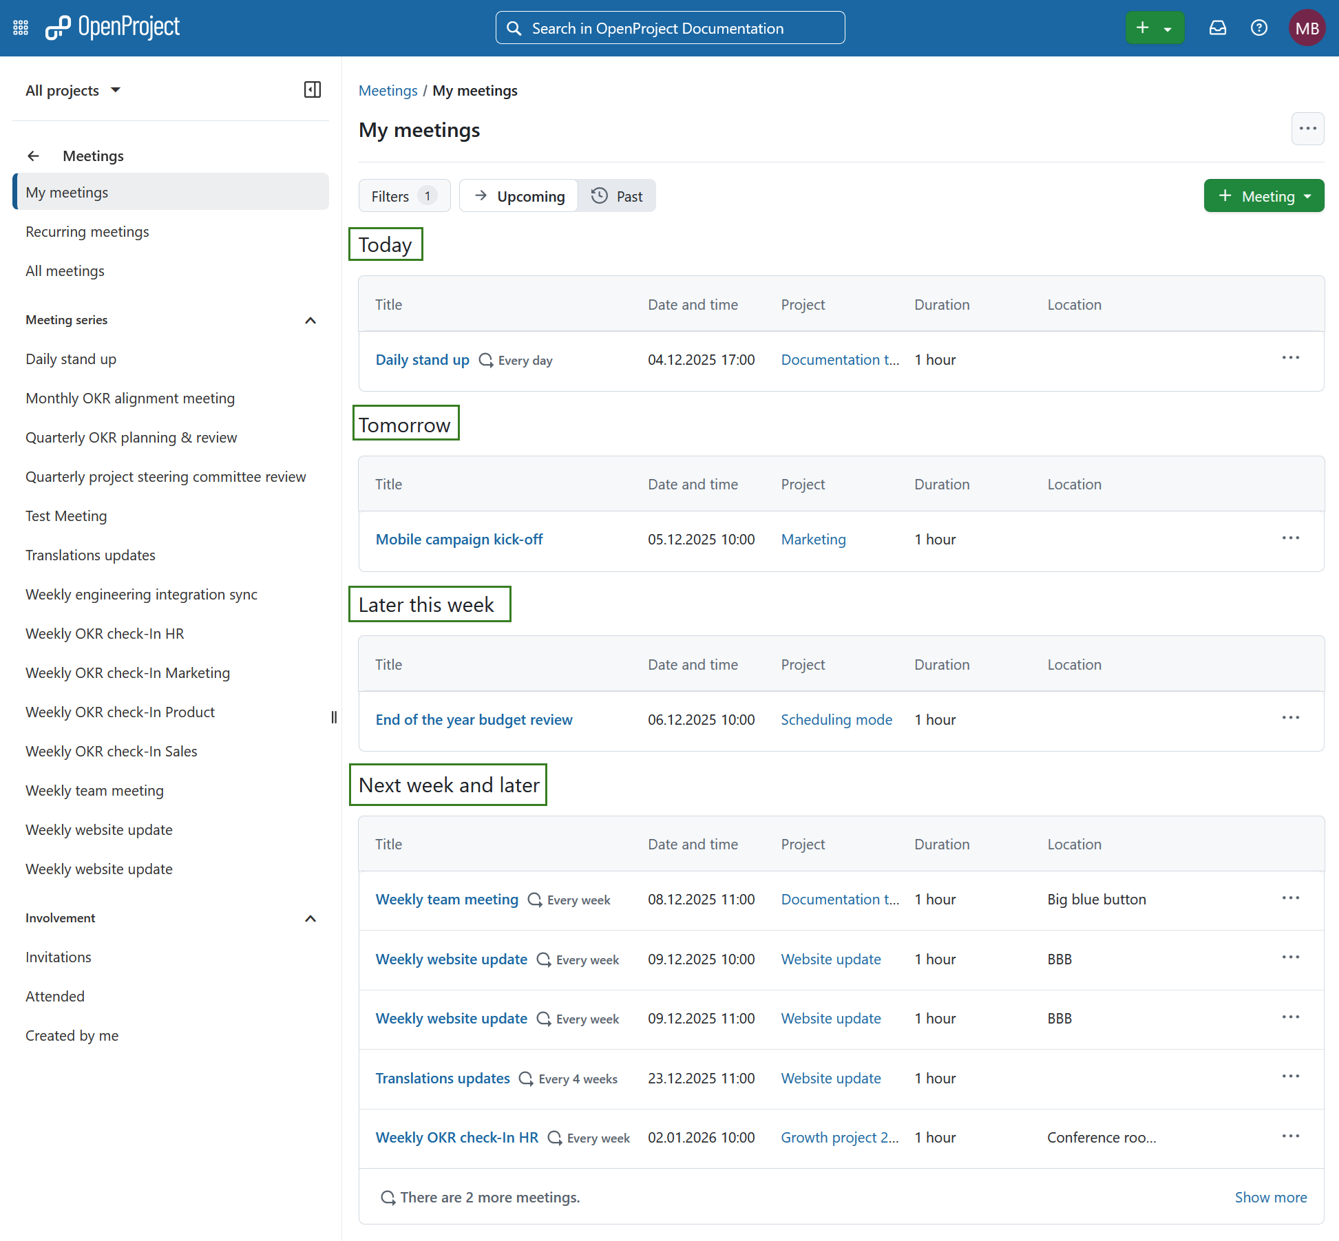Open the All projects dropdown
This screenshot has height=1241, width=1339.
tap(72, 89)
